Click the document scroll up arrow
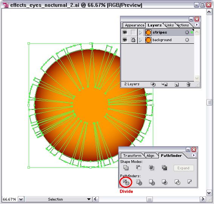The image size is (214, 204). point(209,12)
